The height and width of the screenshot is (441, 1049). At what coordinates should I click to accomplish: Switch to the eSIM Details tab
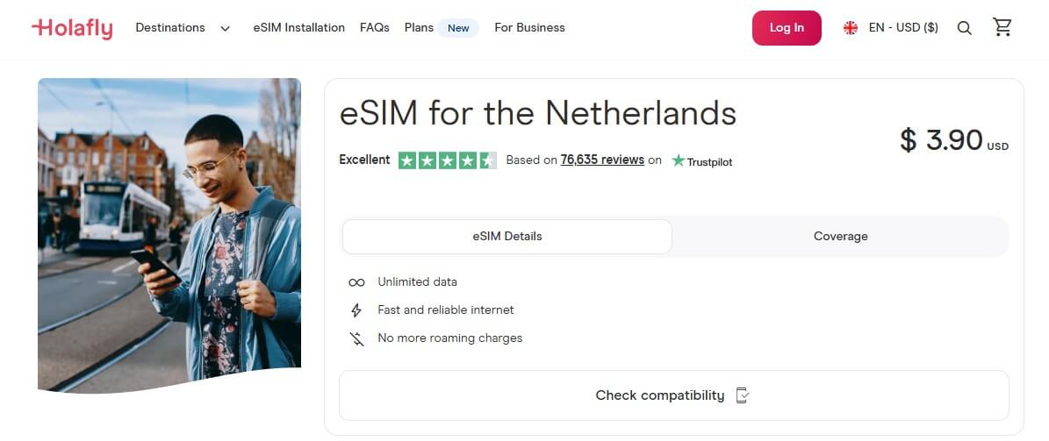[507, 237]
